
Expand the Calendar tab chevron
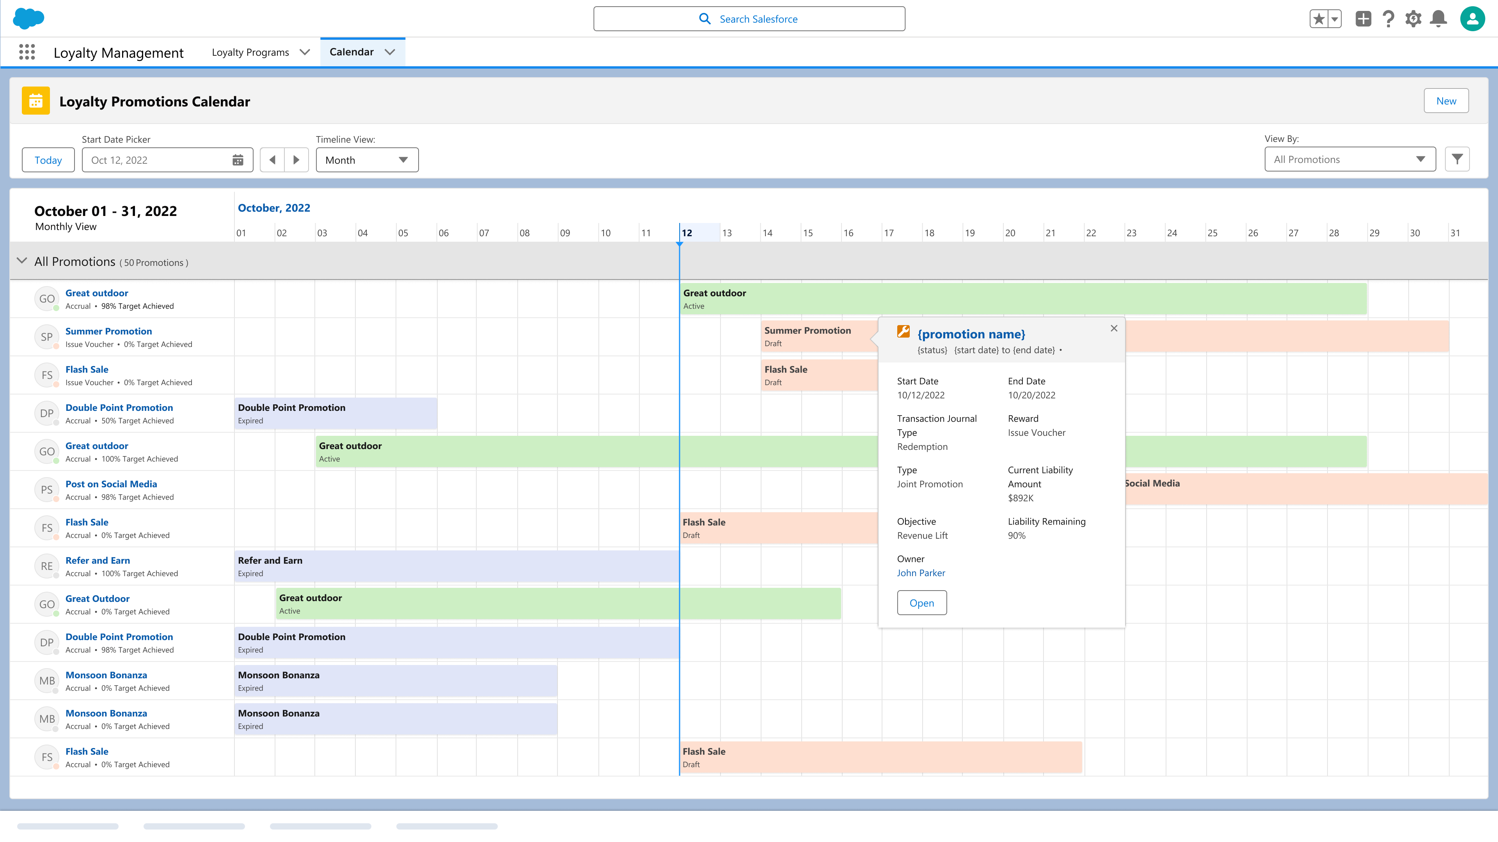pos(390,52)
